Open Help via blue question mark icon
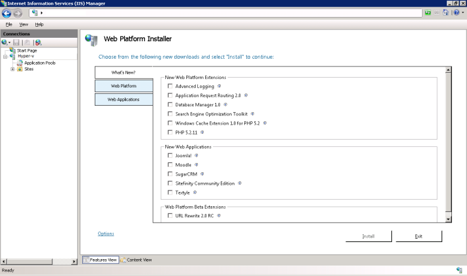The width and height of the screenshot is (467, 276). pyautogui.click(x=455, y=12)
